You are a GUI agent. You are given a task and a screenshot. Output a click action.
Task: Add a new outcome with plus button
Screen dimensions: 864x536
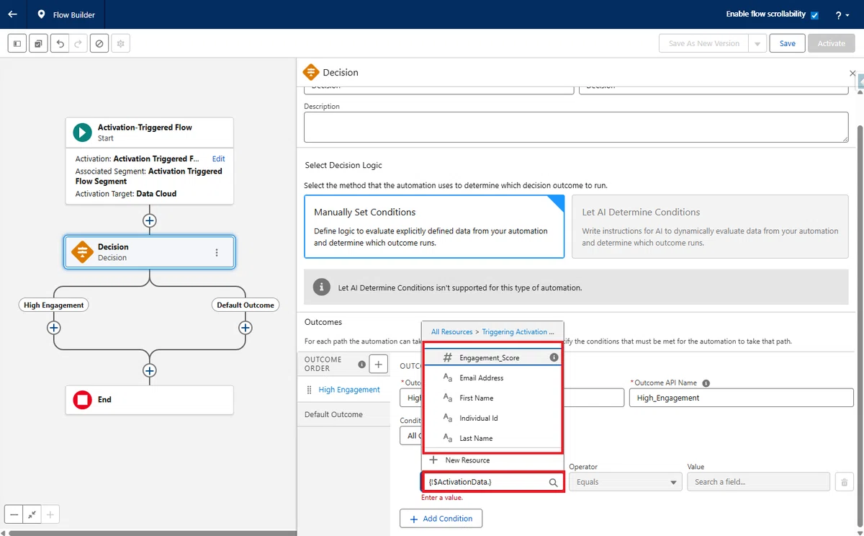[378, 364]
